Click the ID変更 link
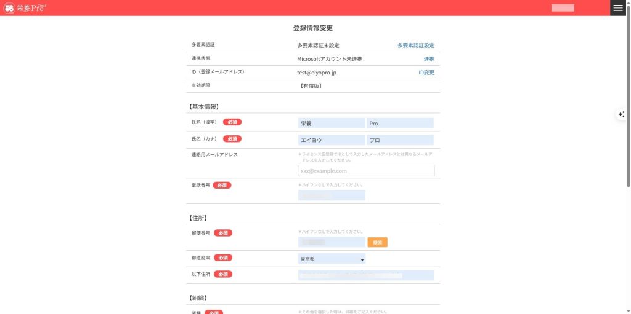631x314 pixels. coord(426,73)
